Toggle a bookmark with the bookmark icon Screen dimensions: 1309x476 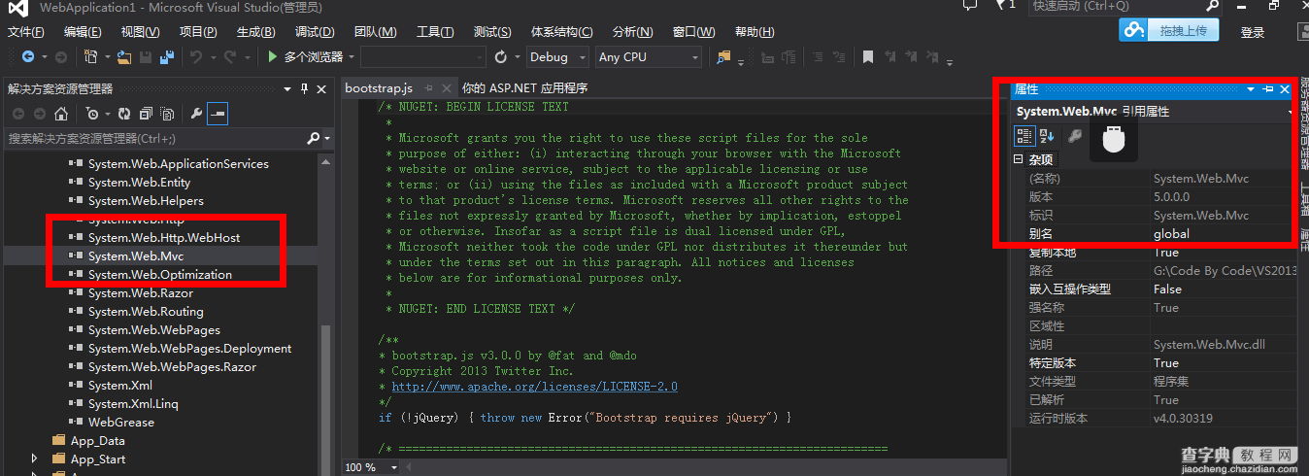click(x=868, y=57)
